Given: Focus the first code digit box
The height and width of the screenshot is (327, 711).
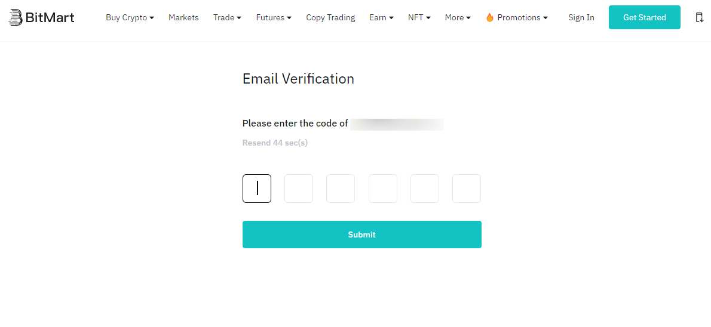Looking at the screenshot, I should click(x=257, y=189).
